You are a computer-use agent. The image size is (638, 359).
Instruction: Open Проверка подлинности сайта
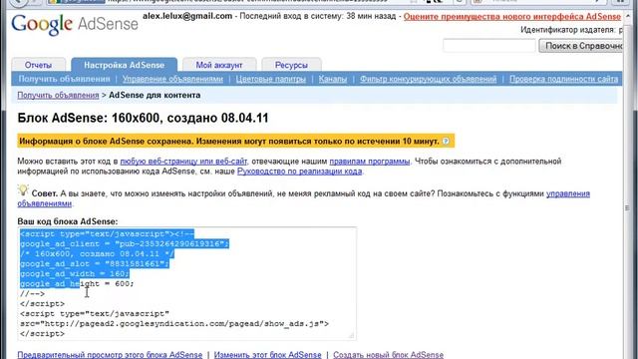tap(564, 79)
